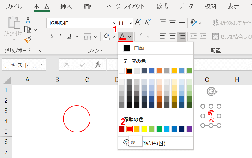Choose 自動 (automatic) font color
The height and width of the screenshot is (158, 252).
(x=156, y=48)
